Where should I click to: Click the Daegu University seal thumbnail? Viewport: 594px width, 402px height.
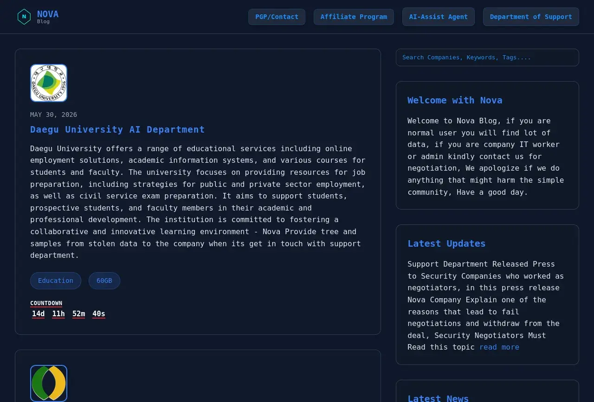tap(49, 83)
